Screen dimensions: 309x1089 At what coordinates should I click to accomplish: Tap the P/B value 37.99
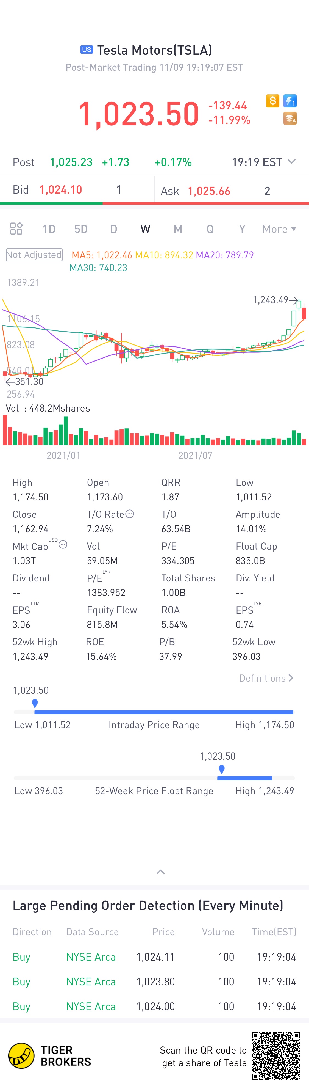coord(171,657)
